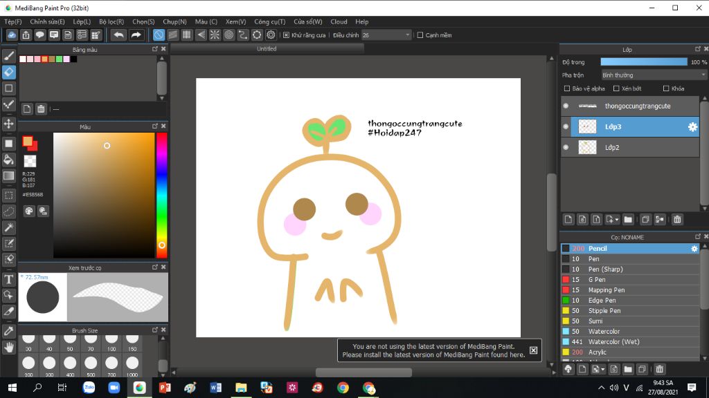
Task: Select the Move tool
Action: [x=9, y=124]
